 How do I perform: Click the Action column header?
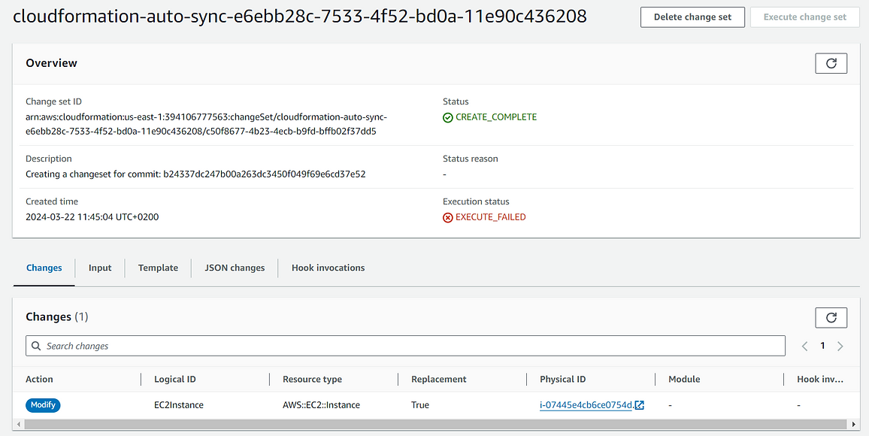point(39,379)
